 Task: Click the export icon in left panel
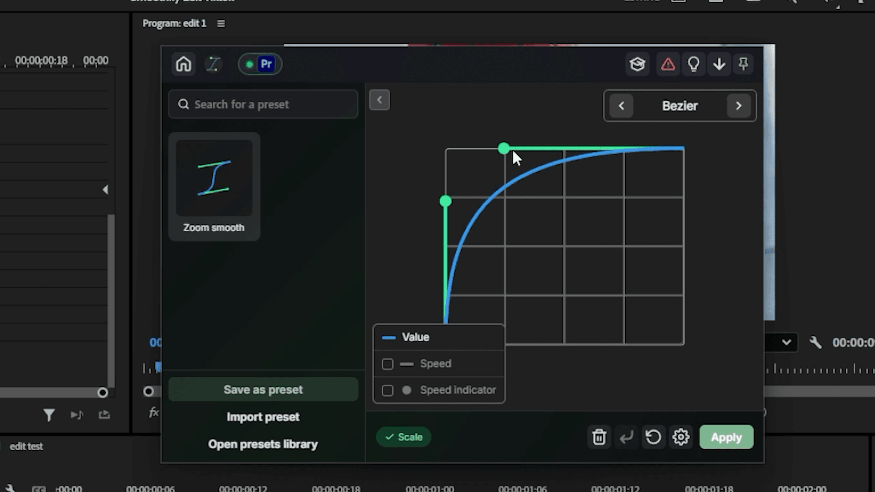(x=104, y=415)
